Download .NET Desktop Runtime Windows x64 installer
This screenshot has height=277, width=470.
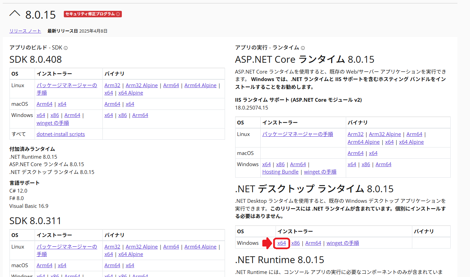(x=282, y=243)
